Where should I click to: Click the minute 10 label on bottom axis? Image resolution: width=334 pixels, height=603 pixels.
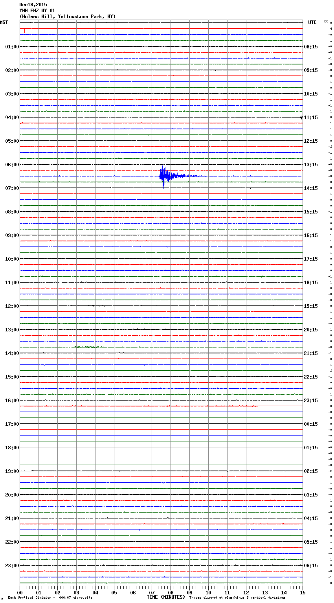(x=208, y=592)
